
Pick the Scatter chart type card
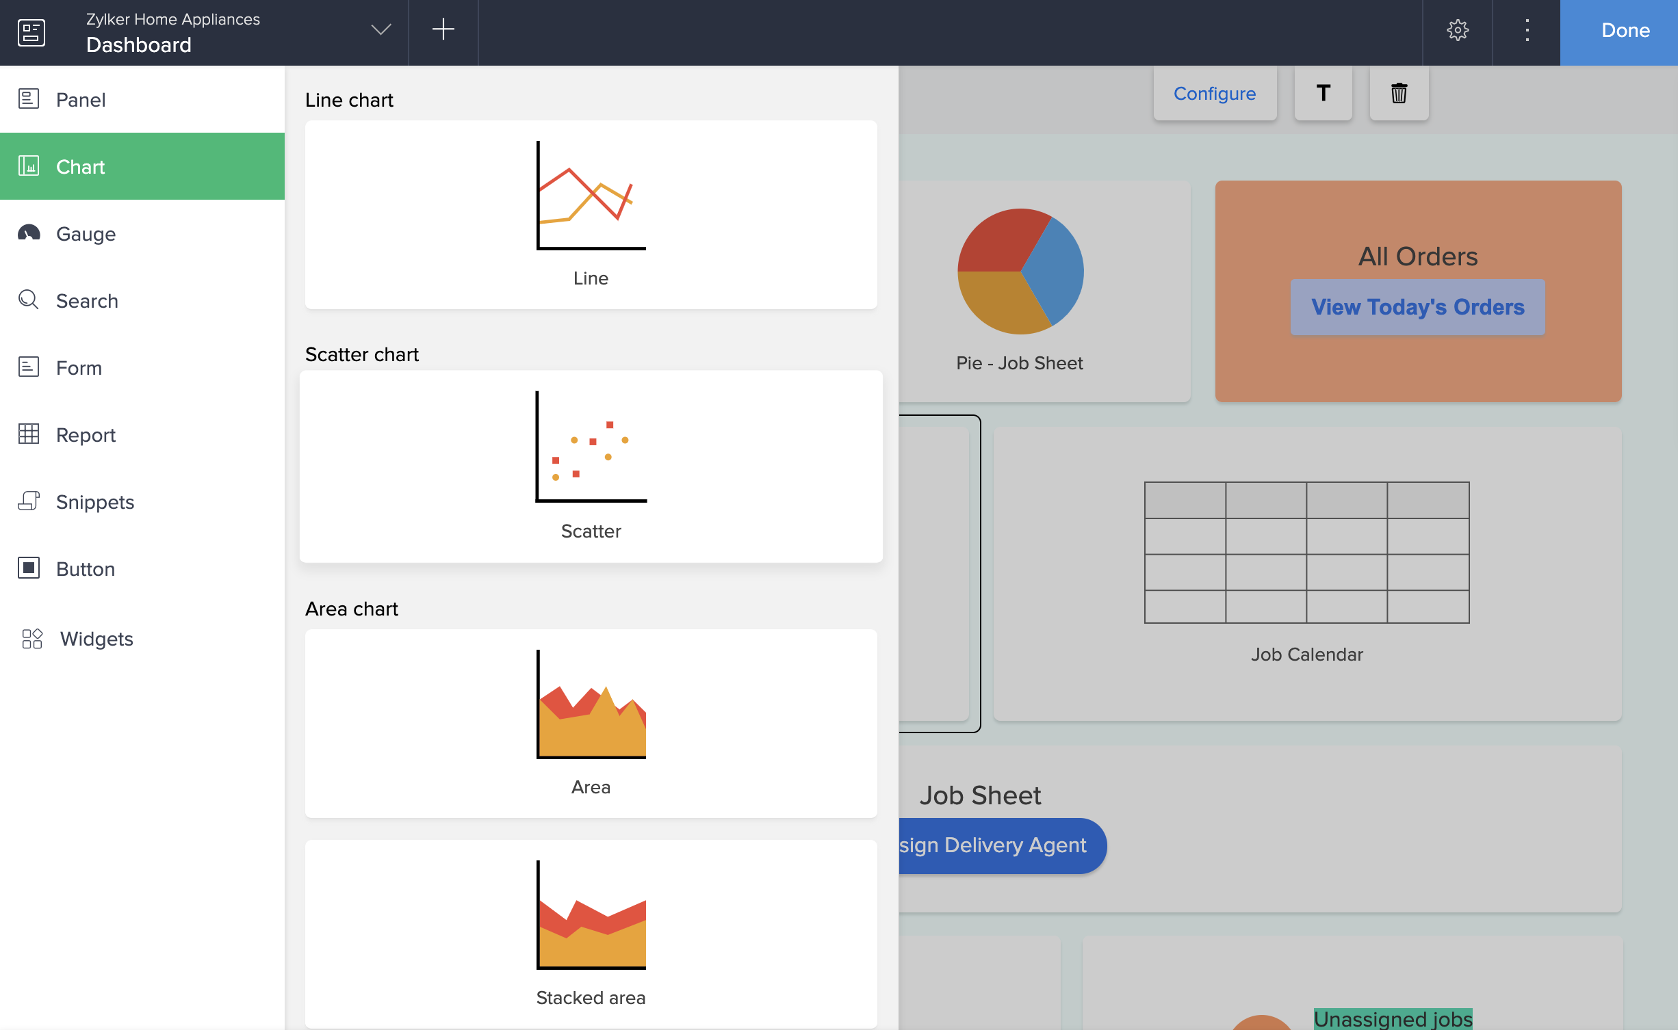point(591,466)
